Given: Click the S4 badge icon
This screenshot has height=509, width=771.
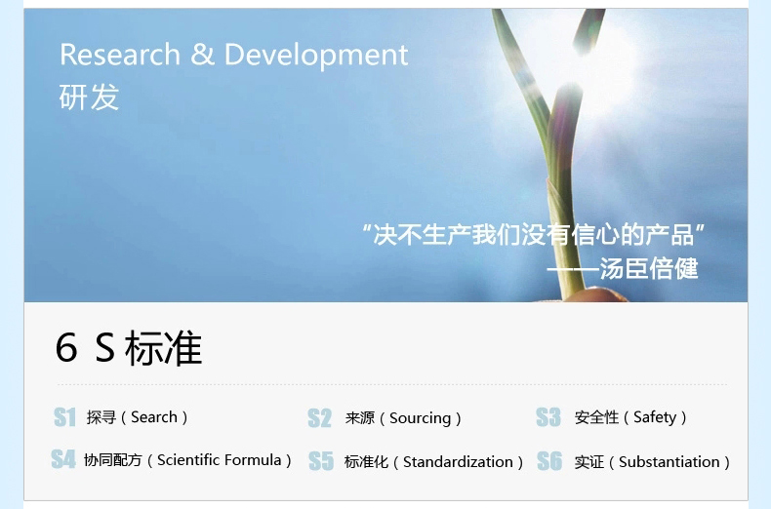Looking at the screenshot, I should (63, 459).
